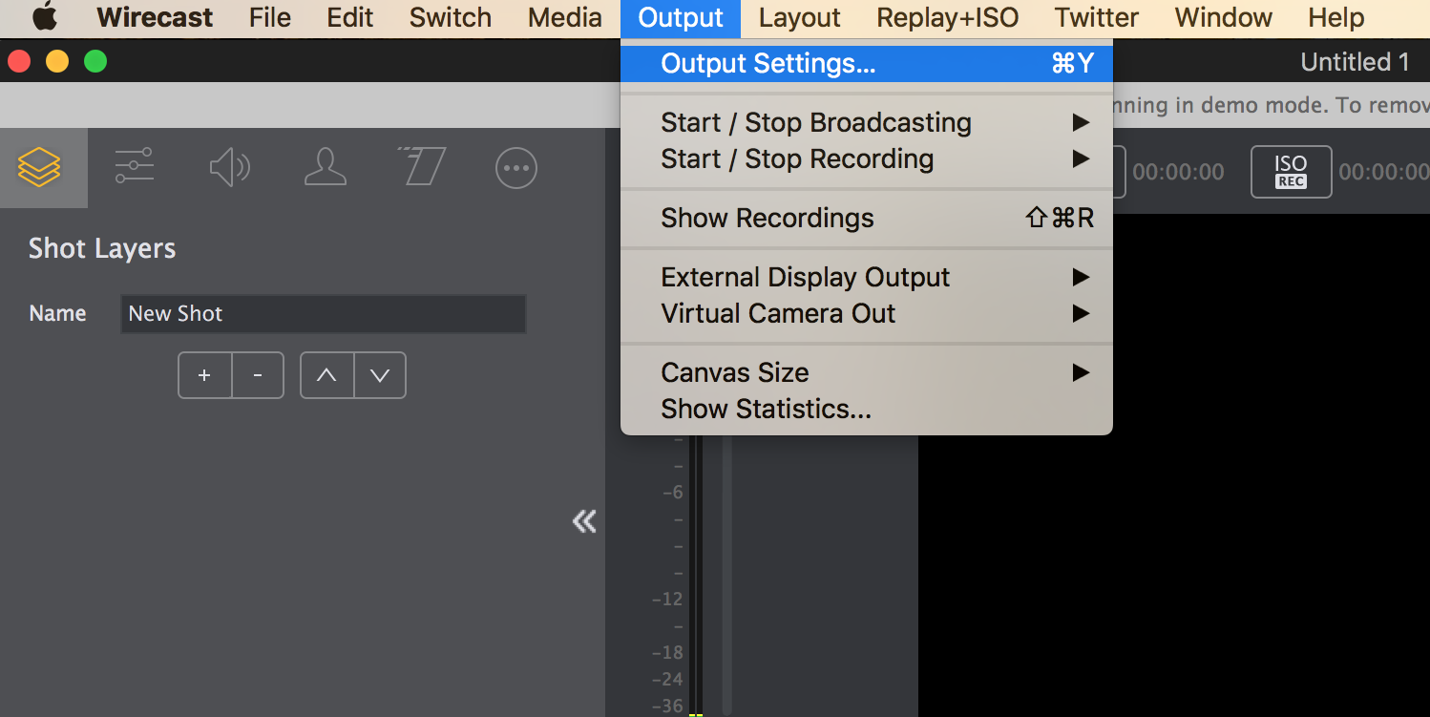Click the demo mode notice text
1430x717 pixels.
1272,105
